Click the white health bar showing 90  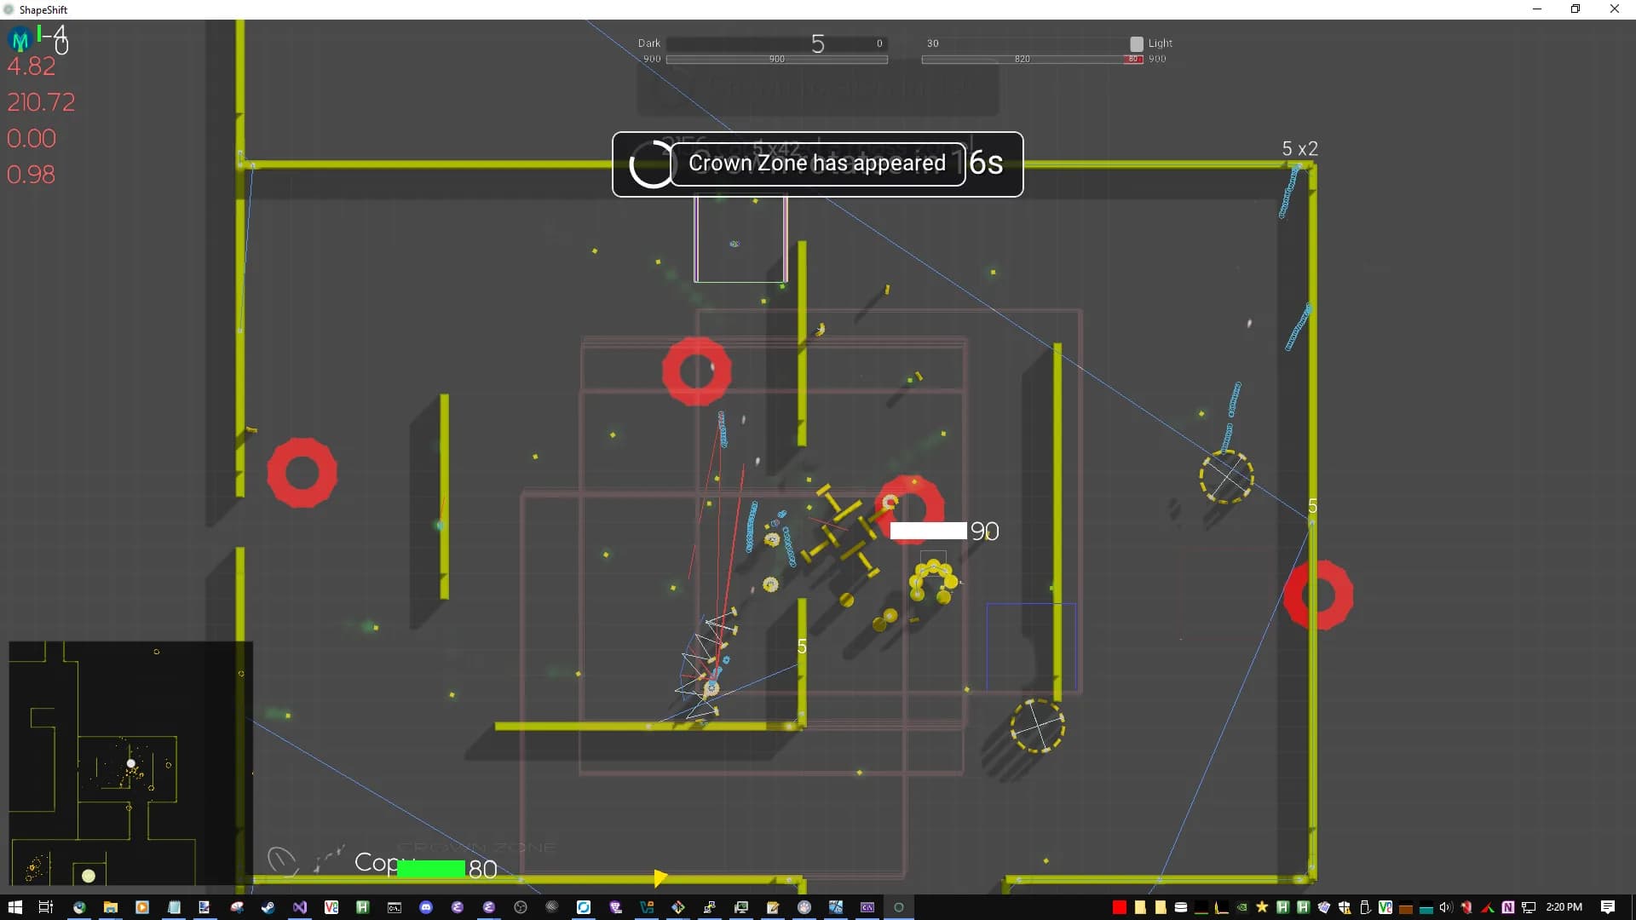click(x=929, y=531)
